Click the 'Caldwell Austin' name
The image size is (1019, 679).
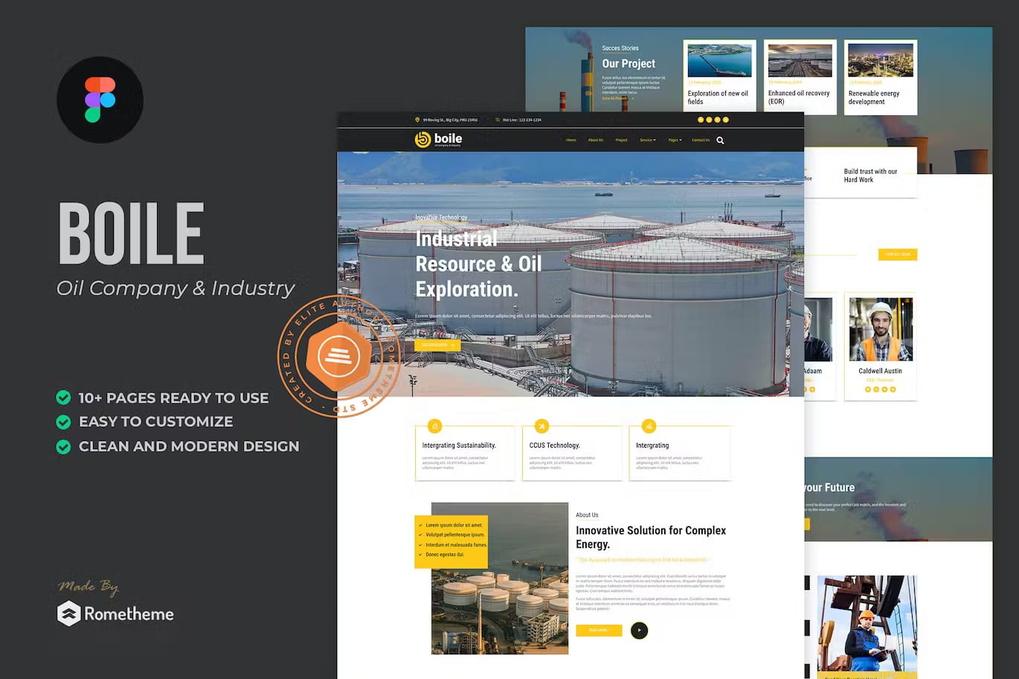coord(880,370)
